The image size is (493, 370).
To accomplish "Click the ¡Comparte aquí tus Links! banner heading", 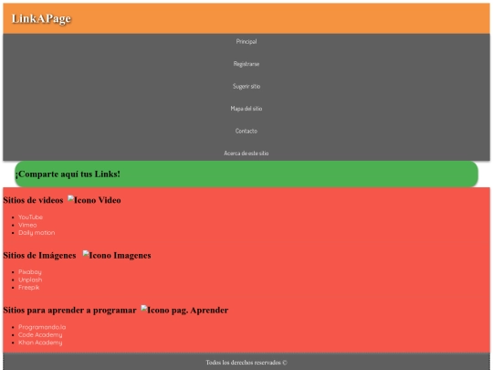I will click(x=68, y=174).
